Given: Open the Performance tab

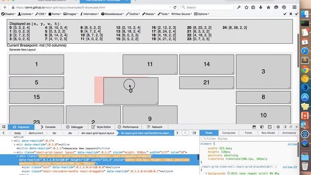Looking at the screenshot, I should point(128,127).
